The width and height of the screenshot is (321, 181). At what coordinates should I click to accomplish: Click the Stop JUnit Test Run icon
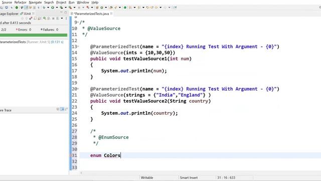pos(53,18)
